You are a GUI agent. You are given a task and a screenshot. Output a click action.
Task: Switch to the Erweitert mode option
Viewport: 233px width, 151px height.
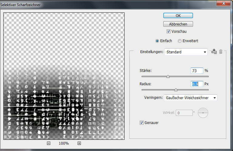click(180, 41)
